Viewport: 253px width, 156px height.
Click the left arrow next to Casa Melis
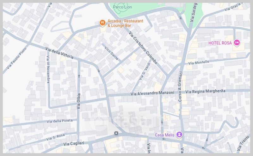164,139
